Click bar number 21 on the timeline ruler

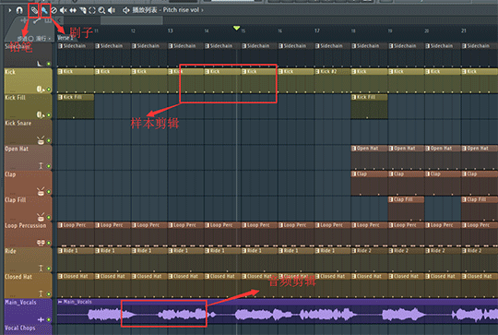(x=464, y=30)
